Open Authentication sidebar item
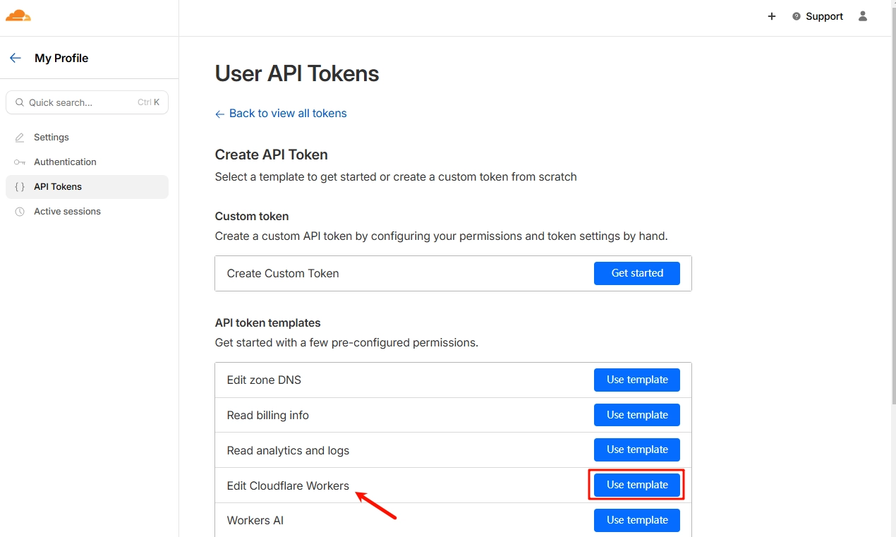Image resolution: width=896 pixels, height=537 pixels. coord(65,162)
